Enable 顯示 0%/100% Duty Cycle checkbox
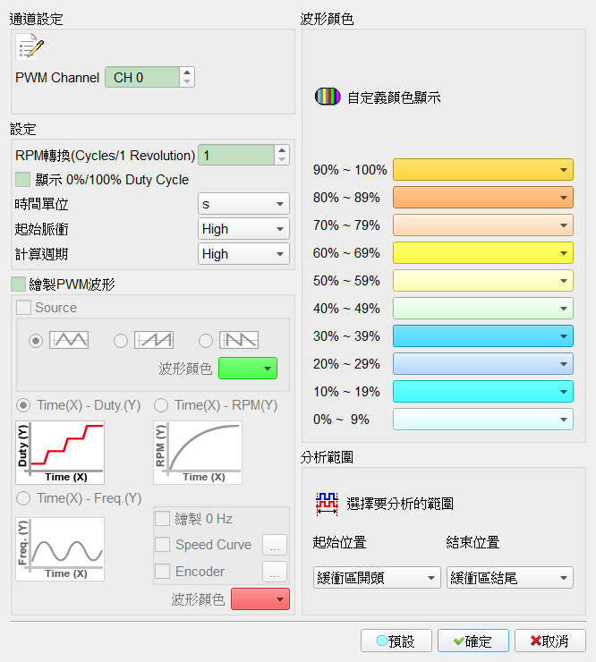Viewport: 596px width, 662px height. click(22, 180)
